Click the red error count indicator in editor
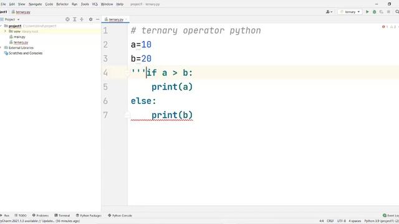The width and height of the screenshot is (399, 224). point(385,27)
